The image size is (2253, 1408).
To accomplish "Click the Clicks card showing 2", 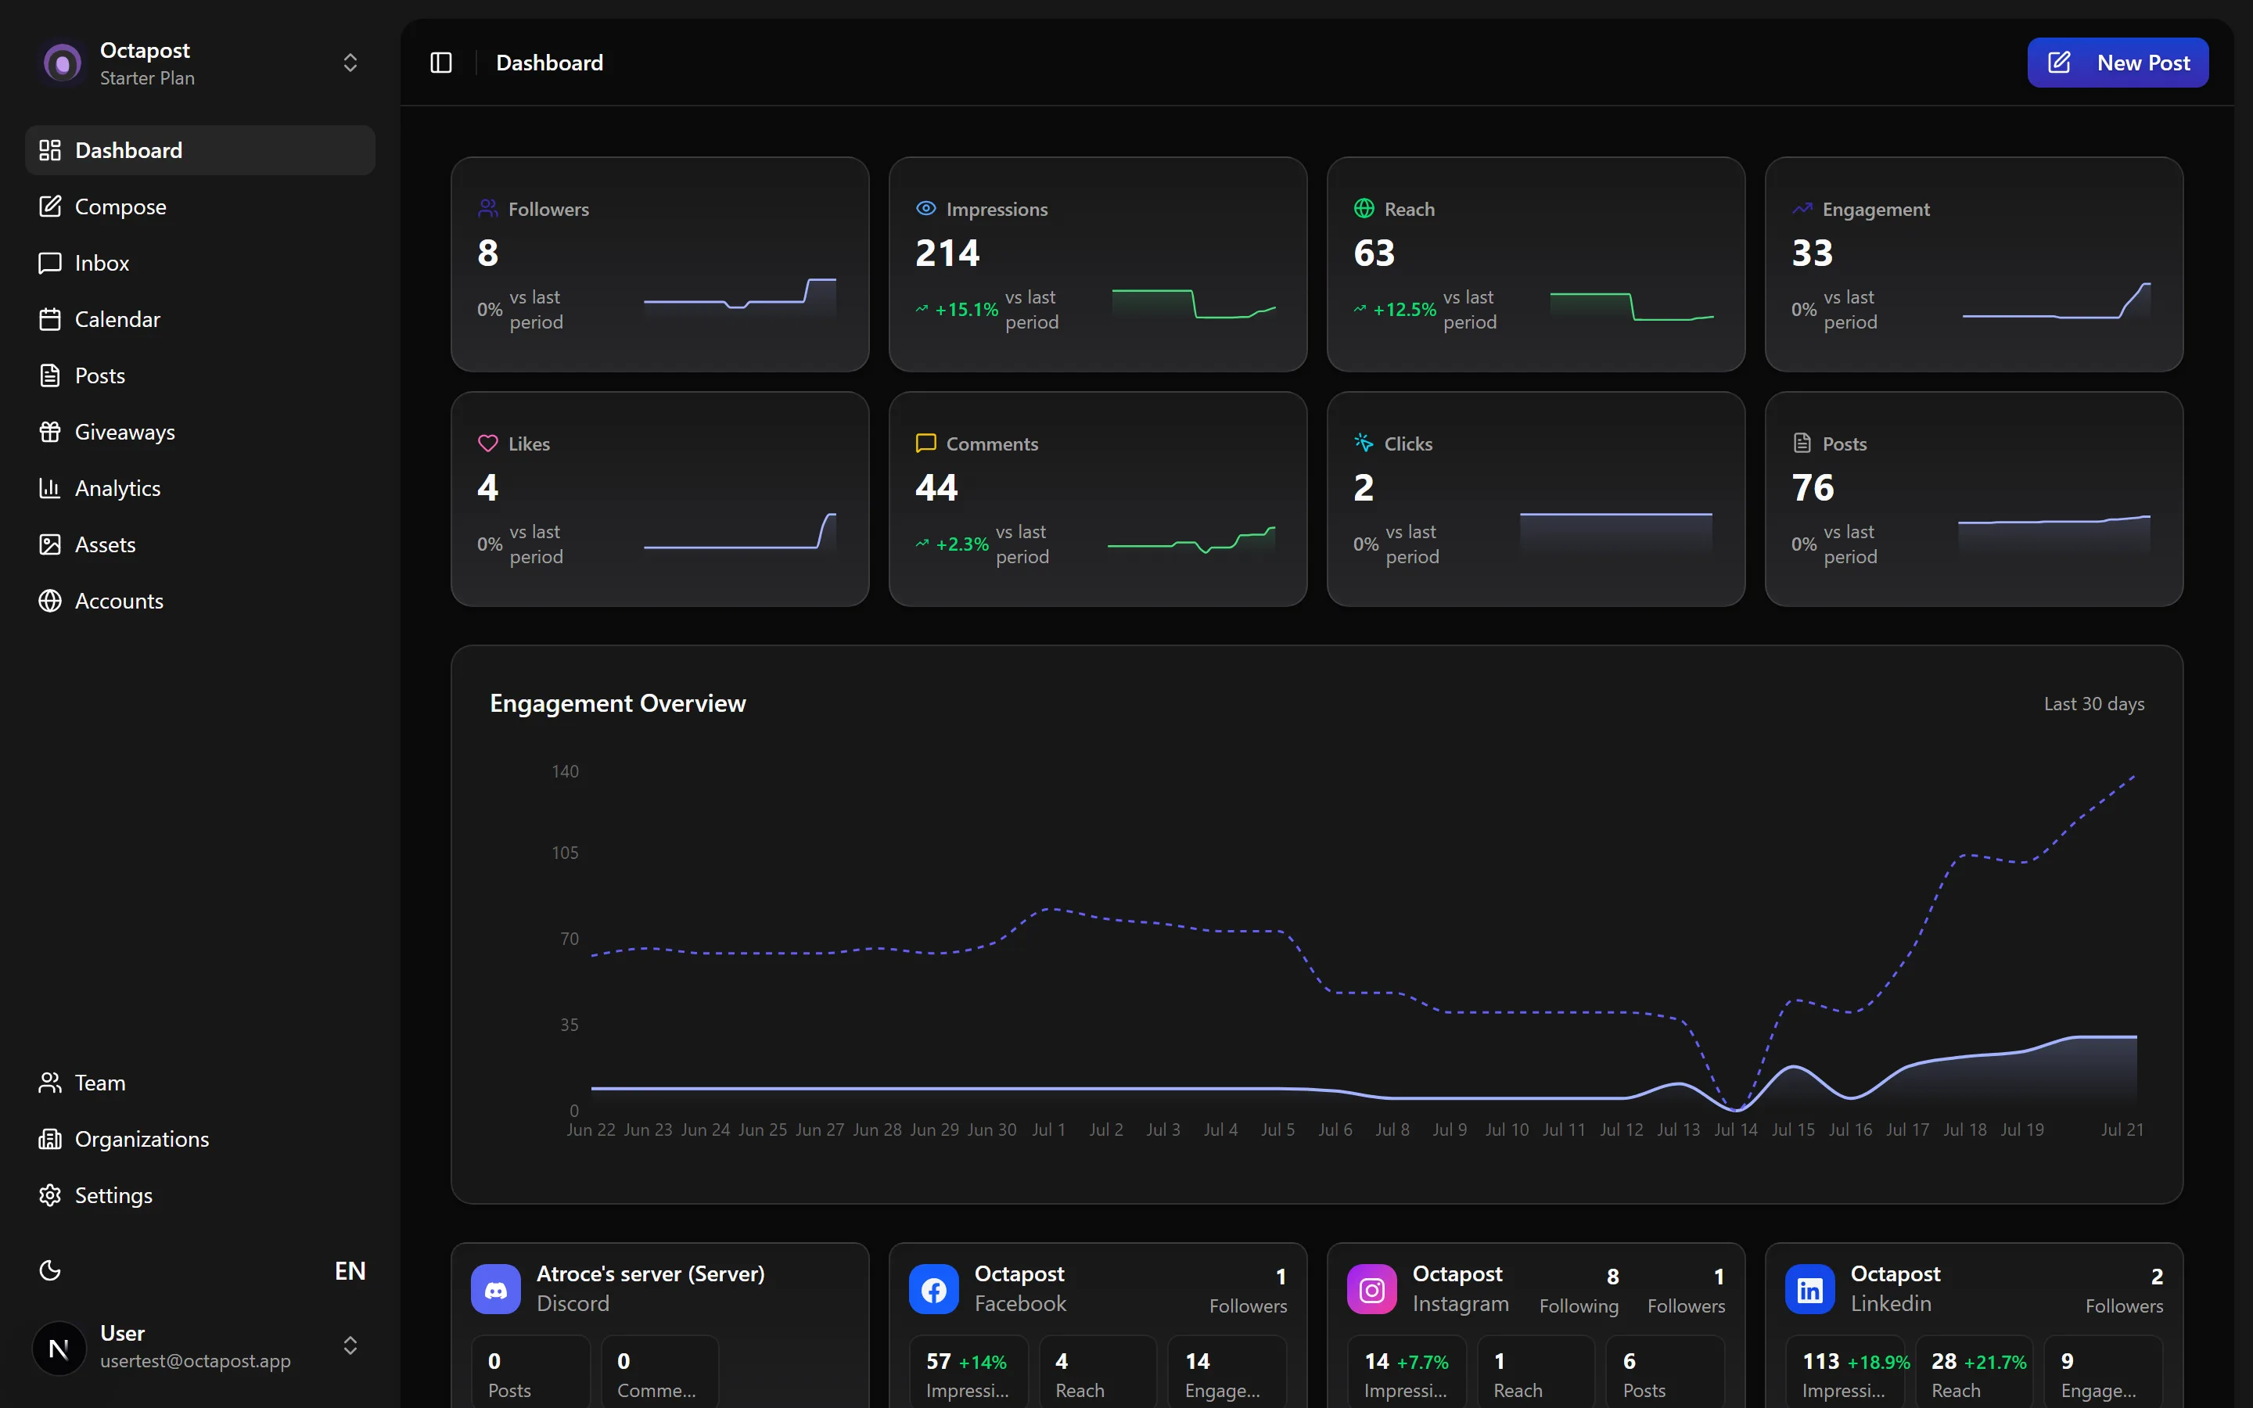I will (x=1535, y=499).
